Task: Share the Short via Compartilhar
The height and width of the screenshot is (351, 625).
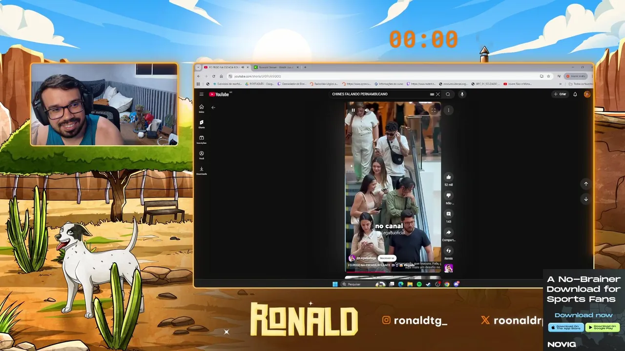Action: point(448,233)
